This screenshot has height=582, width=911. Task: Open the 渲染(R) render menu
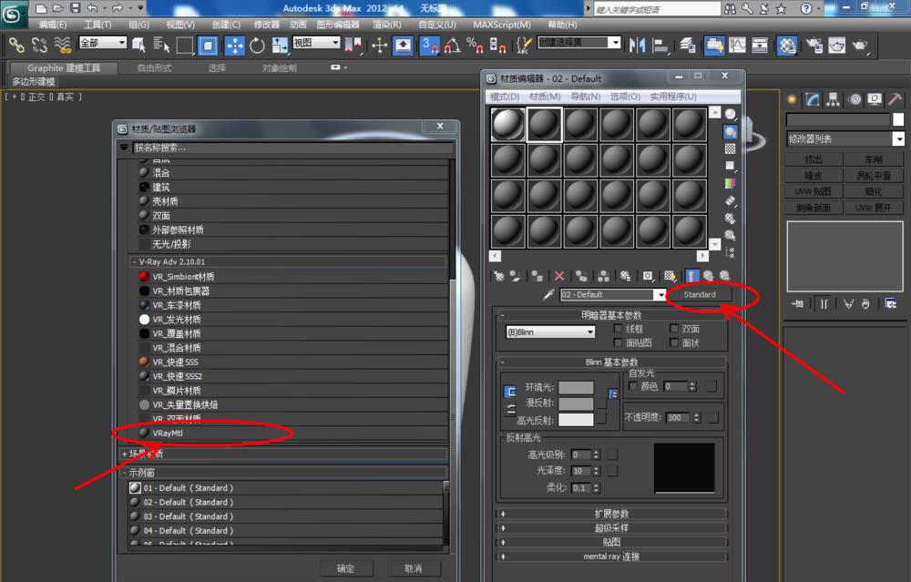[x=386, y=25]
